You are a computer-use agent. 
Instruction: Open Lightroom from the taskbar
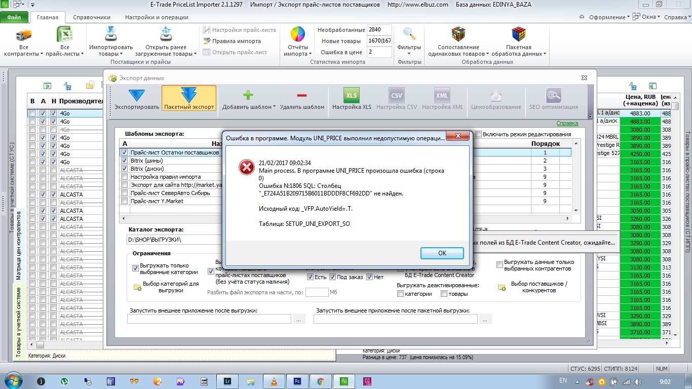(226, 381)
